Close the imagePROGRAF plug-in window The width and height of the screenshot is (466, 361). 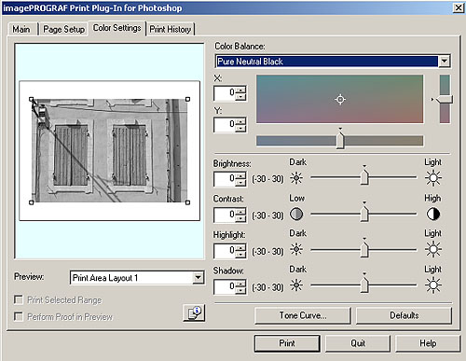click(x=459, y=7)
